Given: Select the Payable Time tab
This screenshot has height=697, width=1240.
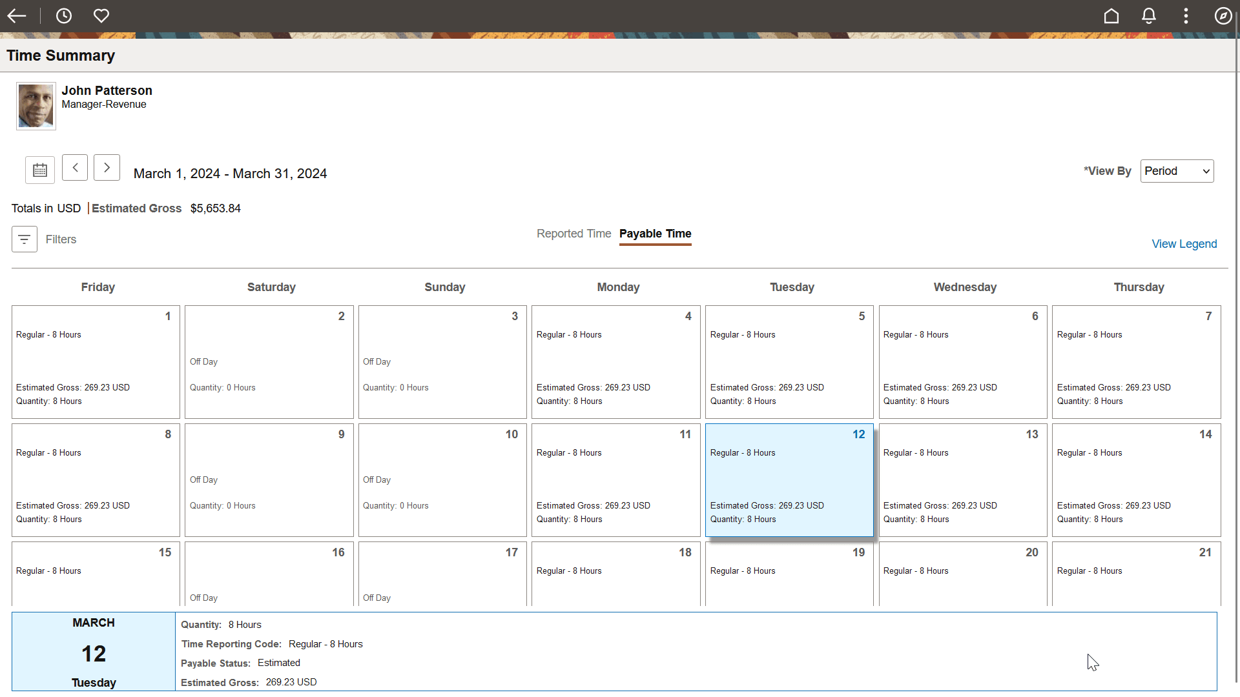Looking at the screenshot, I should click(x=655, y=234).
